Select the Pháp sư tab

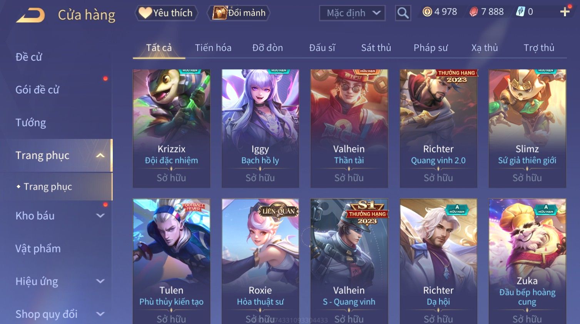431,48
